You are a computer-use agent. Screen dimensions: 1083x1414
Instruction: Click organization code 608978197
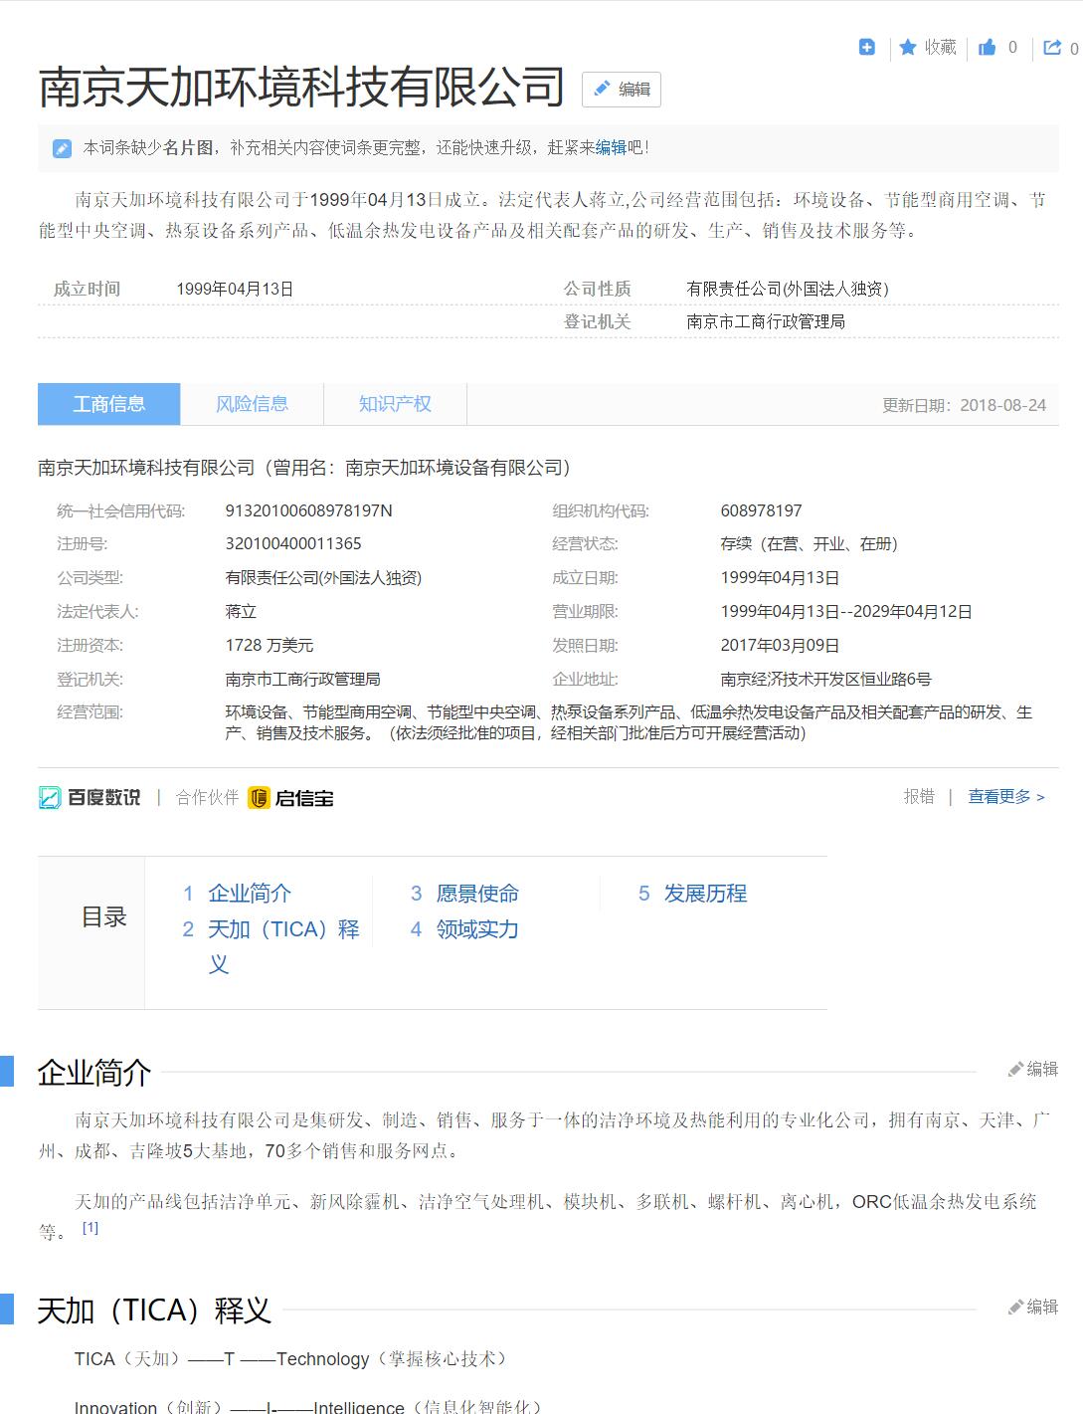pyautogui.click(x=761, y=510)
